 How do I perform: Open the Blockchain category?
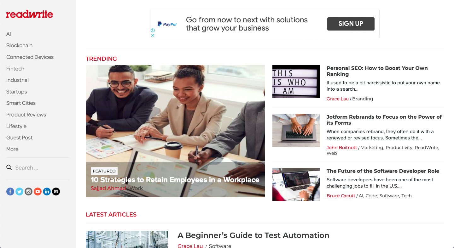pyautogui.click(x=19, y=45)
